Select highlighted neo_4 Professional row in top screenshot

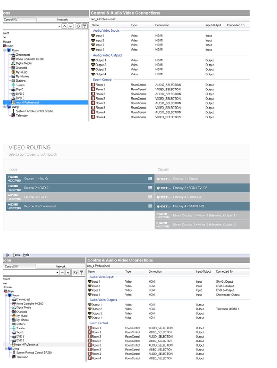45,103
